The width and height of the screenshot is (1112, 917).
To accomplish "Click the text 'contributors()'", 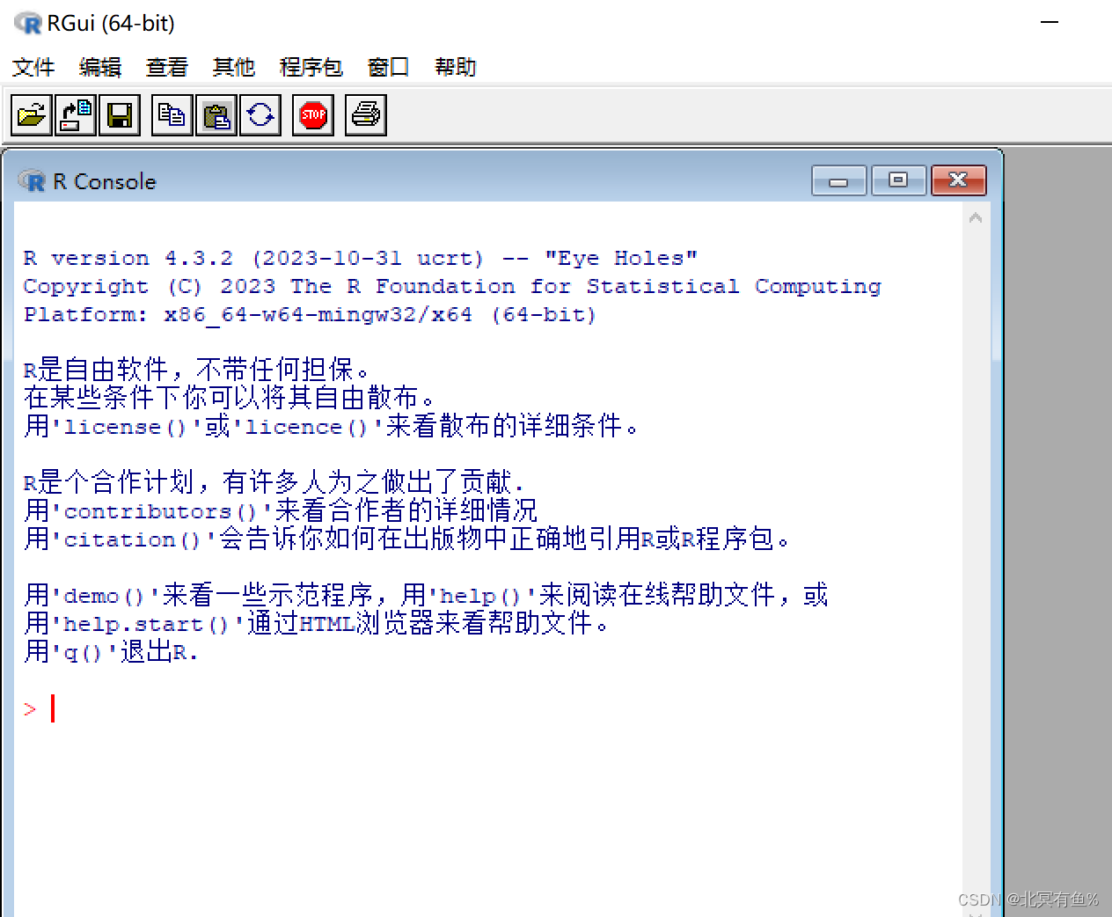I will [163, 512].
